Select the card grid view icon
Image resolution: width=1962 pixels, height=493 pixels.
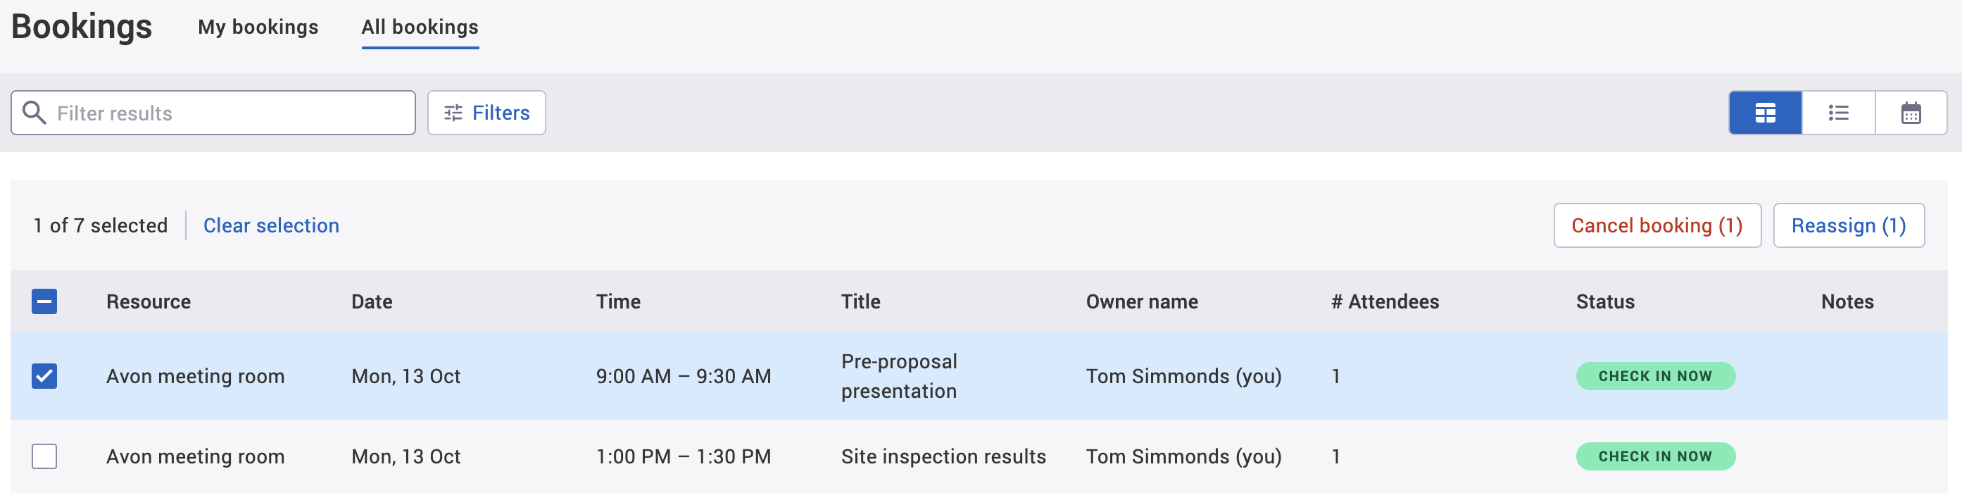pos(1765,112)
